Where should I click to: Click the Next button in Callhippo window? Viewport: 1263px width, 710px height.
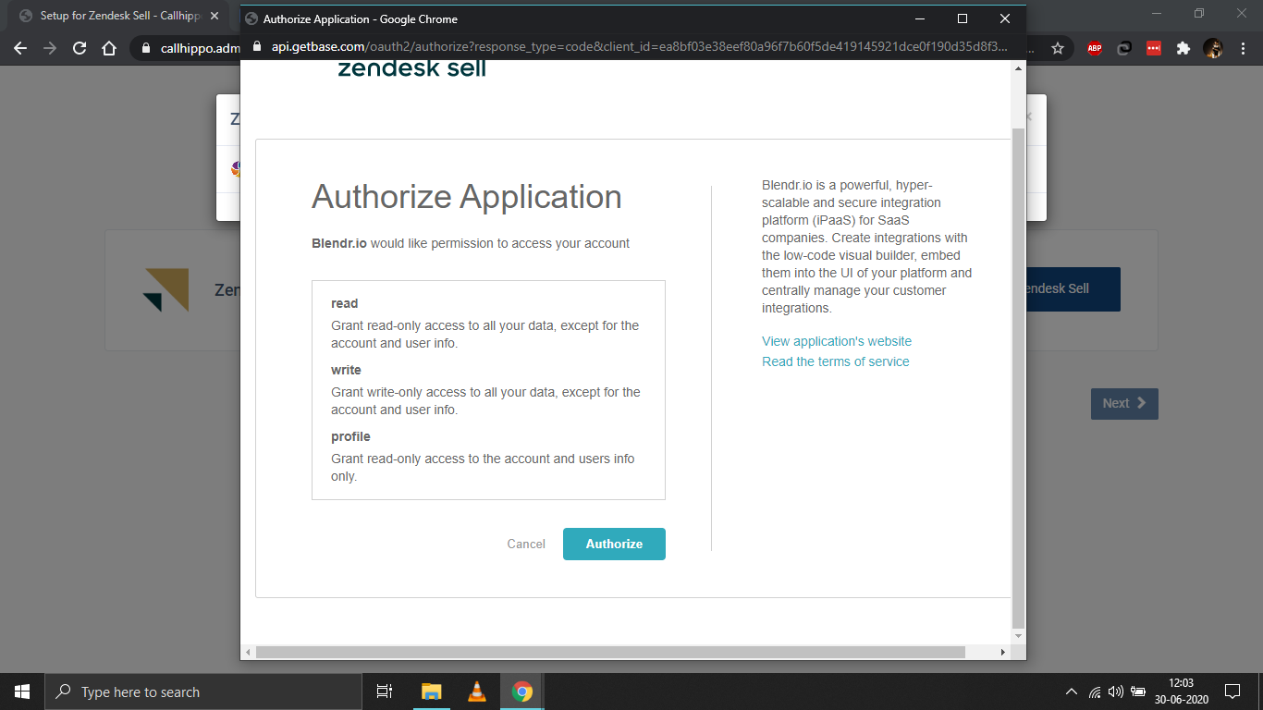coord(1124,403)
